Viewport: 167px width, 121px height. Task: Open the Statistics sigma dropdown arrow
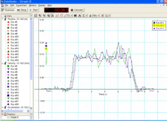86,15
